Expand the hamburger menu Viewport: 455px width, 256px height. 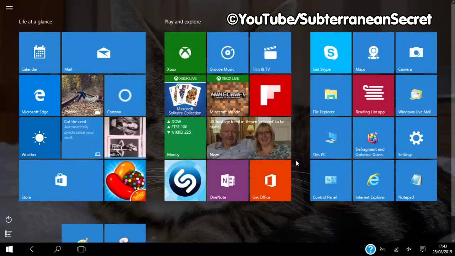[9, 8]
